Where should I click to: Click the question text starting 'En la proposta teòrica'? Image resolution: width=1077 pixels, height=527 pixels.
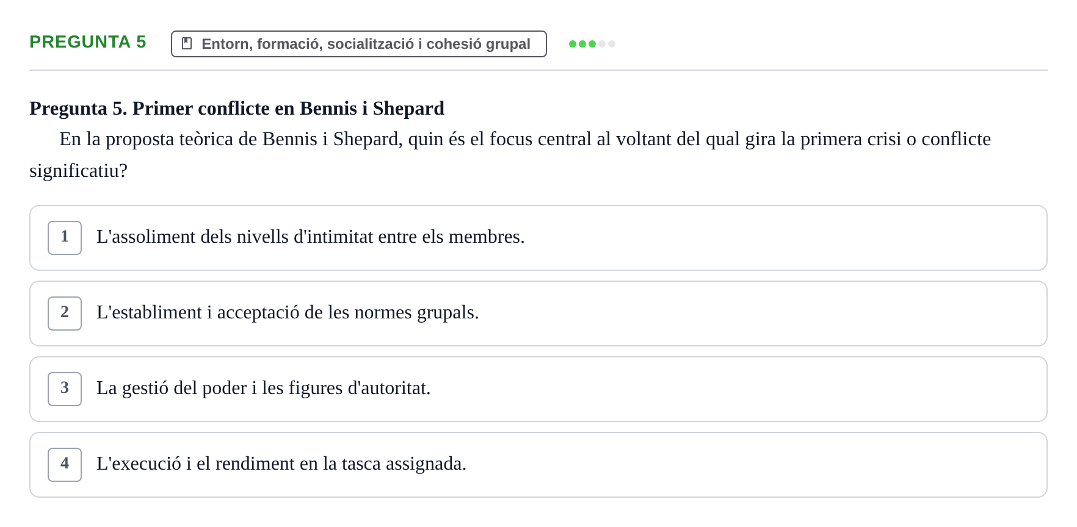pyautogui.click(x=510, y=155)
